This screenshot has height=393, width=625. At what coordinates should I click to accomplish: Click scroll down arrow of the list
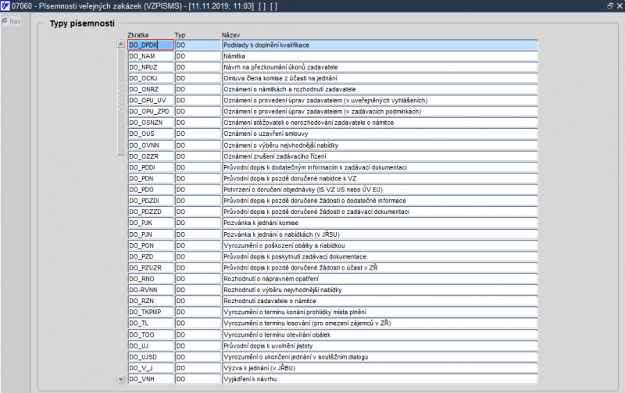click(121, 379)
